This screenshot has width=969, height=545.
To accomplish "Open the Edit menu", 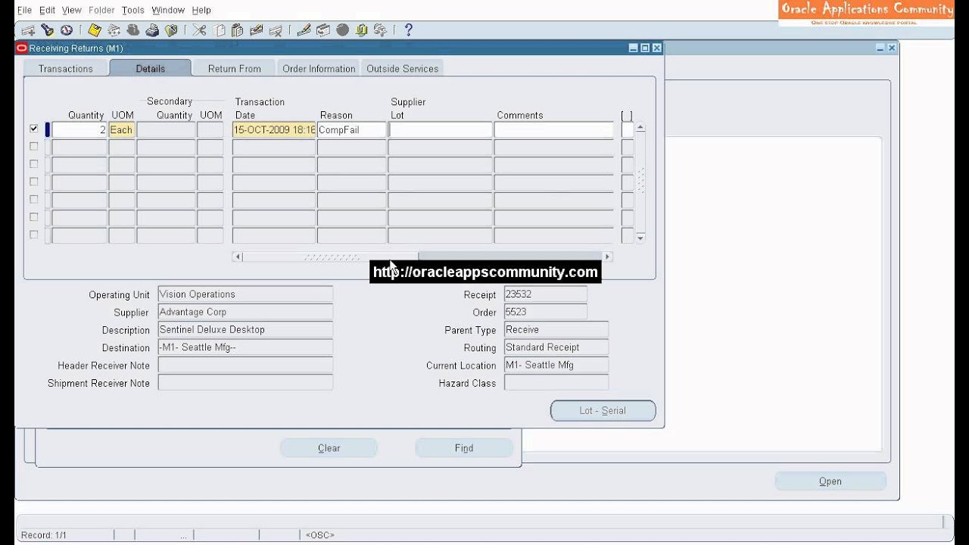I will [47, 10].
